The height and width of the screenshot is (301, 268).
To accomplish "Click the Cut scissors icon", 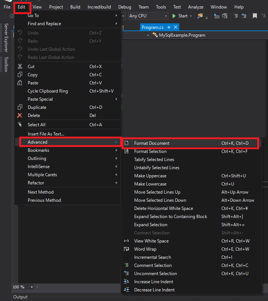I will pyautogui.click(x=20, y=66).
